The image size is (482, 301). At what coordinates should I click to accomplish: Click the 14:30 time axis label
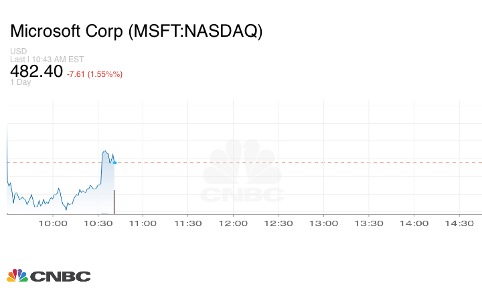click(459, 223)
